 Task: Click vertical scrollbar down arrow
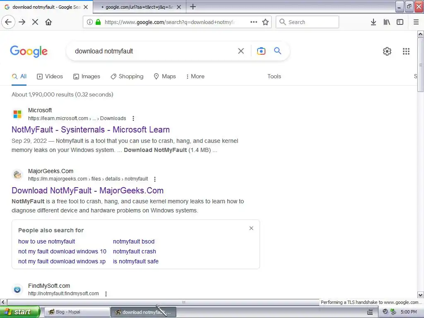point(421,295)
